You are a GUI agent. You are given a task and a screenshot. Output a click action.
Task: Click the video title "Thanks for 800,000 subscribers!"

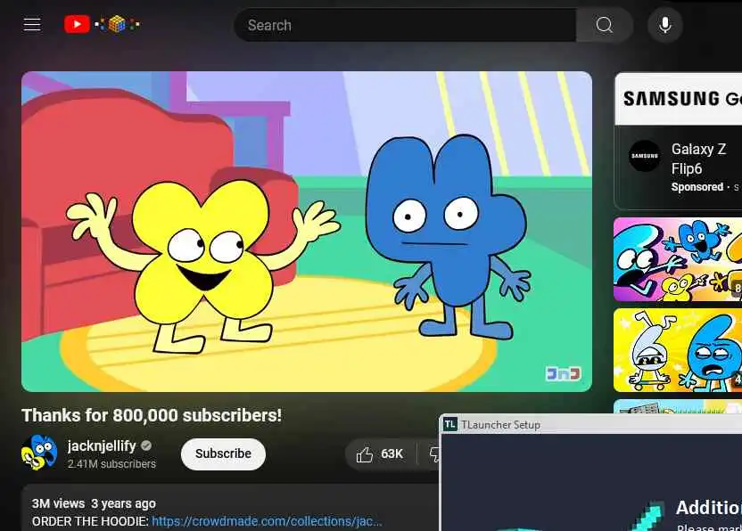(152, 415)
